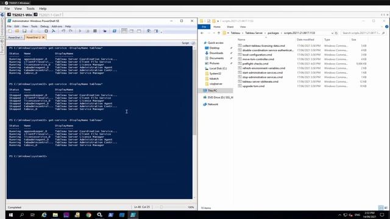Screen dimensions: 390x219
Task: Open Google Chrome from the taskbar
Action: (x=88, y=215)
